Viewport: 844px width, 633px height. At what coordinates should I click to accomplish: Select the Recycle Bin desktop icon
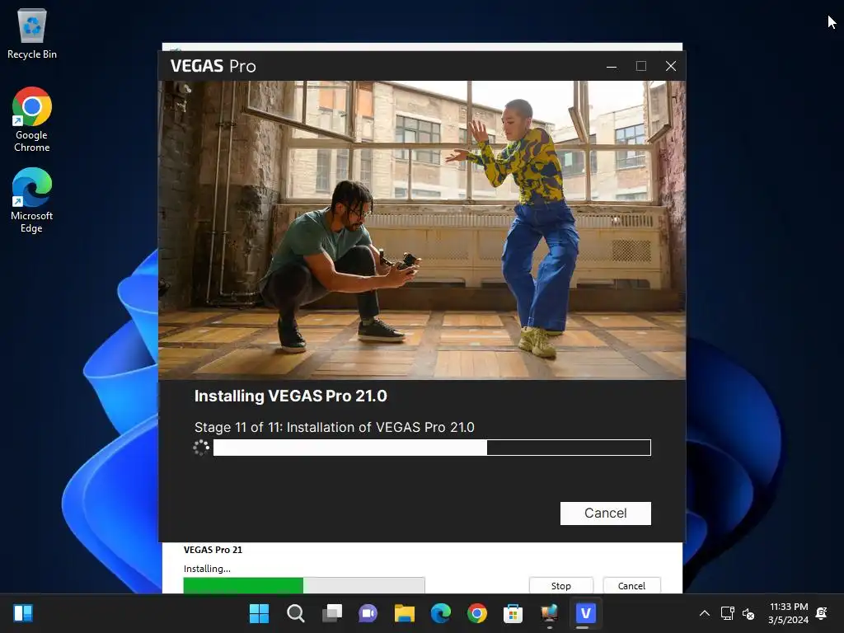tap(32, 35)
